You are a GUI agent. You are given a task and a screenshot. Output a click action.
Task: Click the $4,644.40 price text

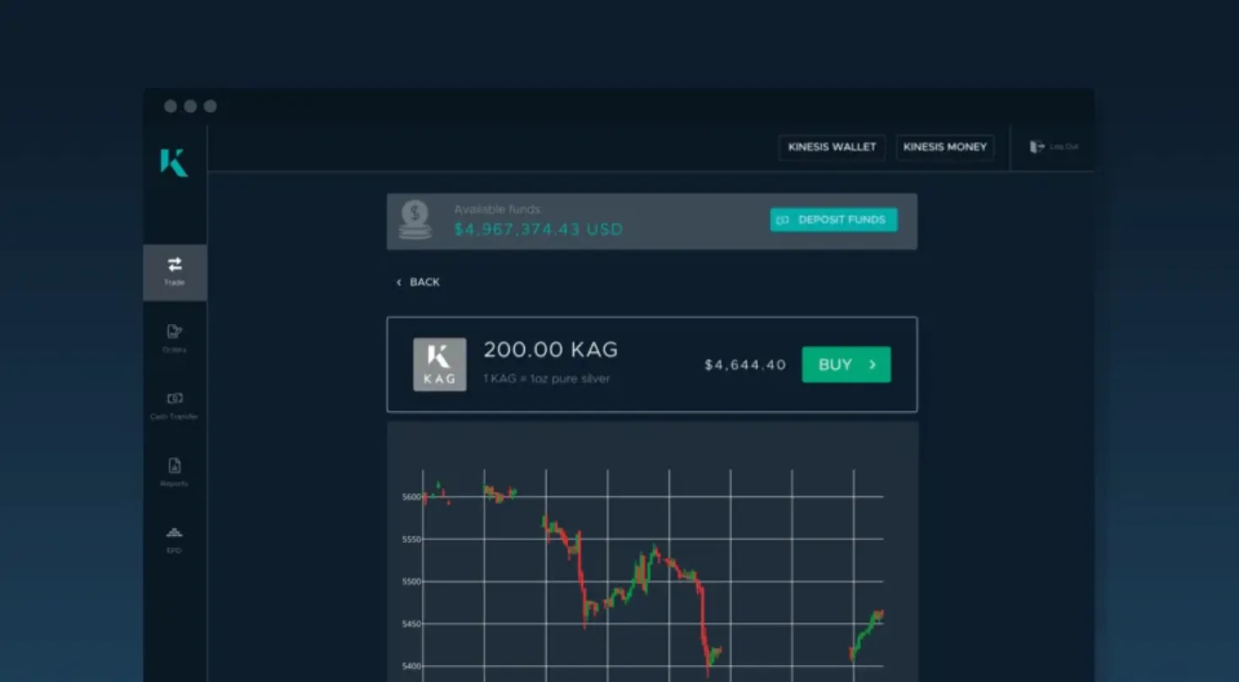click(745, 365)
